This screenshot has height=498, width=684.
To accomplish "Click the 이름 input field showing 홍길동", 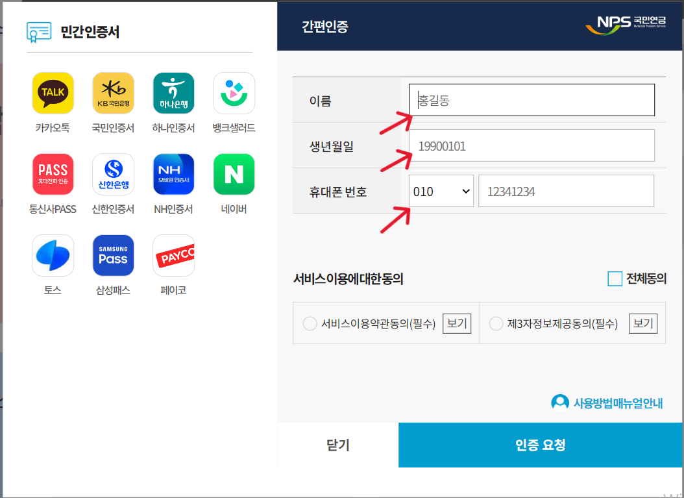I will [531, 99].
